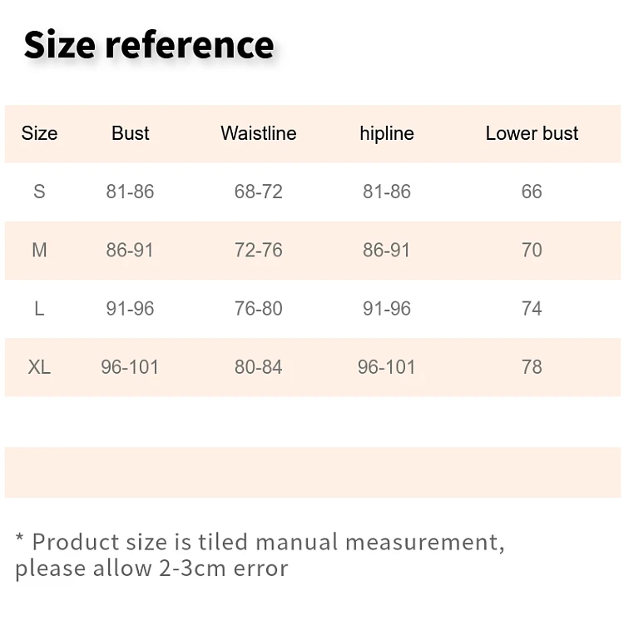The height and width of the screenshot is (621, 624).
Task: Select the M size row label
Action: coord(39,250)
